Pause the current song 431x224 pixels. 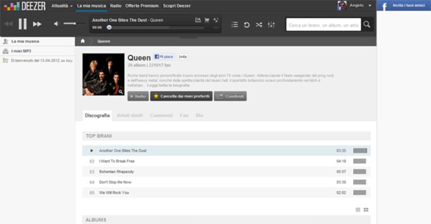pyautogui.click(x=22, y=24)
